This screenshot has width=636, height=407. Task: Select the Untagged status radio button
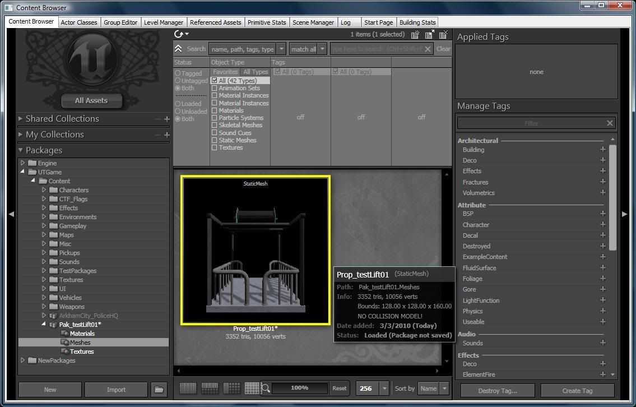[178, 81]
